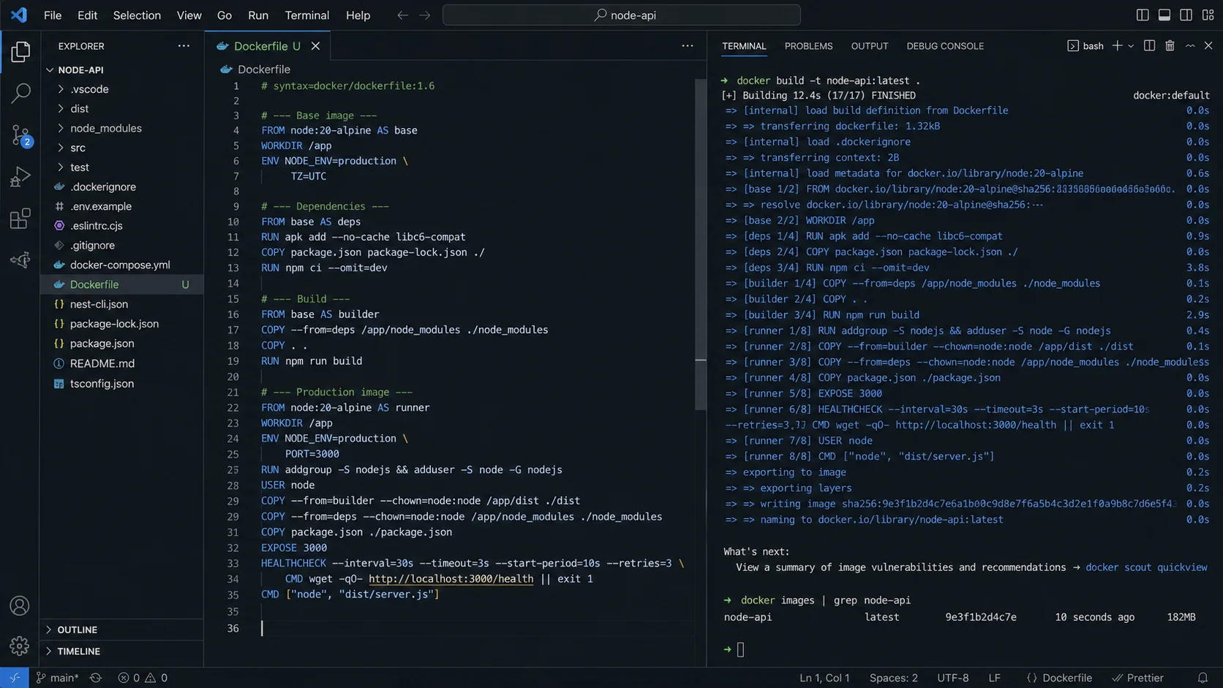Open the Extensions view
Screen dimensions: 1223x688
20,218
